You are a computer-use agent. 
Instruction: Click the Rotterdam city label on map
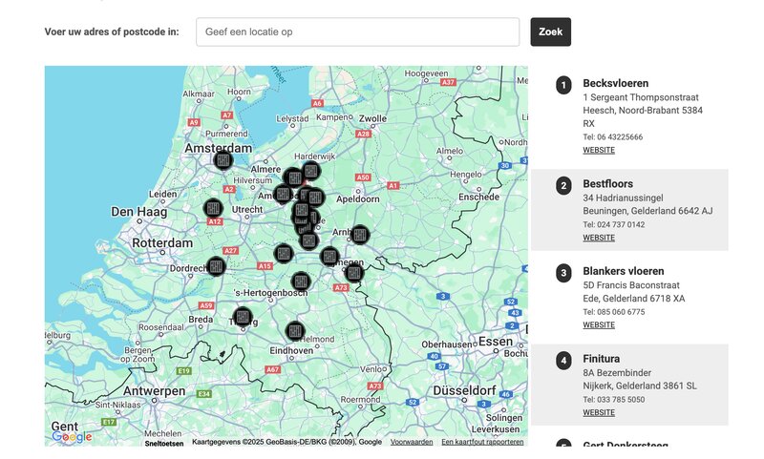pos(162,242)
